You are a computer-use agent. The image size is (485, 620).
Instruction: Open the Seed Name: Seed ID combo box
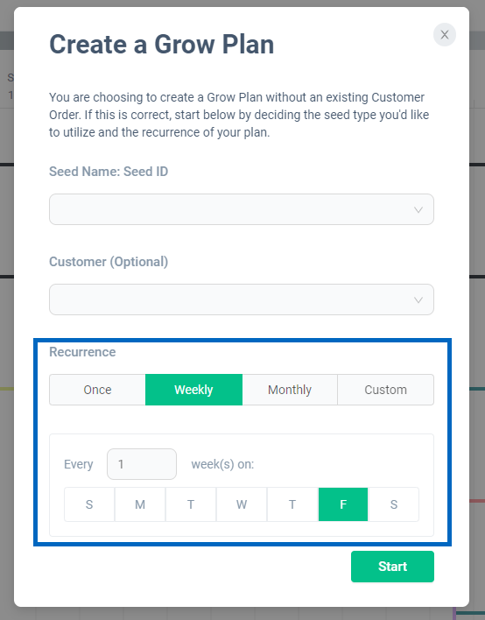242,209
